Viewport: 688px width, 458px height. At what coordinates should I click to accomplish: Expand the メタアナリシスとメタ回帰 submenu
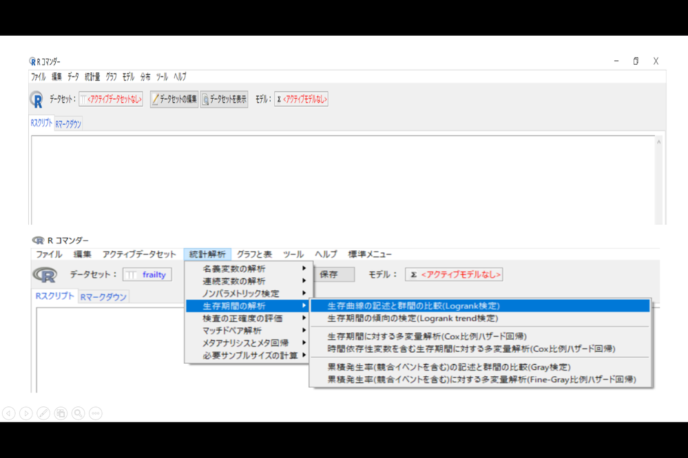[249, 343]
